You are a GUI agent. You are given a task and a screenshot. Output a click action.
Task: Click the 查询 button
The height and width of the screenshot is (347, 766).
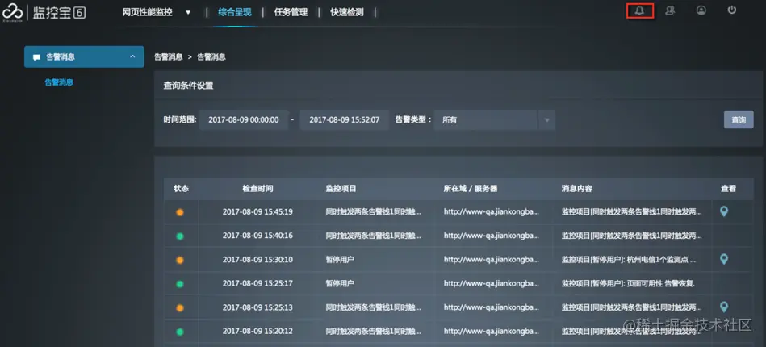pyautogui.click(x=739, y=119)
